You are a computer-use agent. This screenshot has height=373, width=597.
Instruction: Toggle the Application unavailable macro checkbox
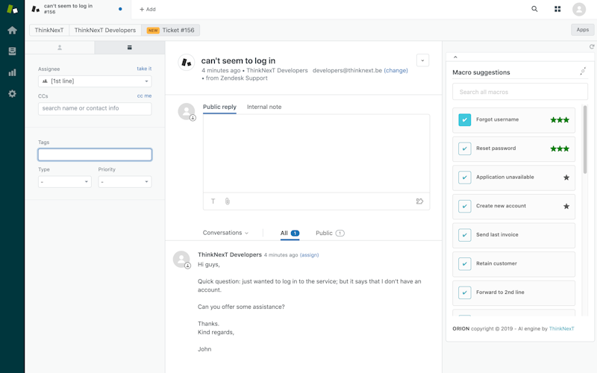coord(464,178)
